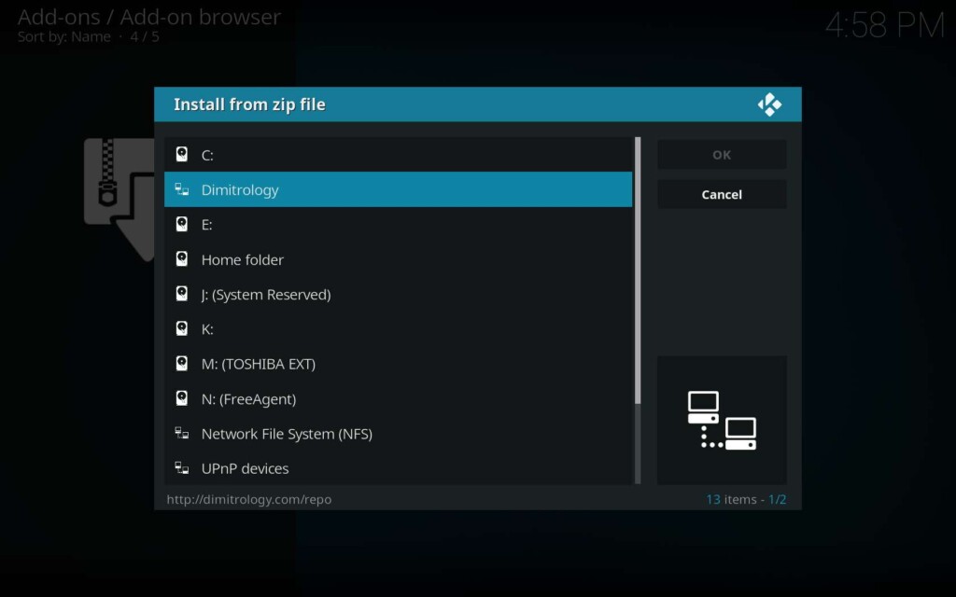The height and width of the screenshot is (597, 956).
Task: Select the Dimitrology source
Action: 398,189
